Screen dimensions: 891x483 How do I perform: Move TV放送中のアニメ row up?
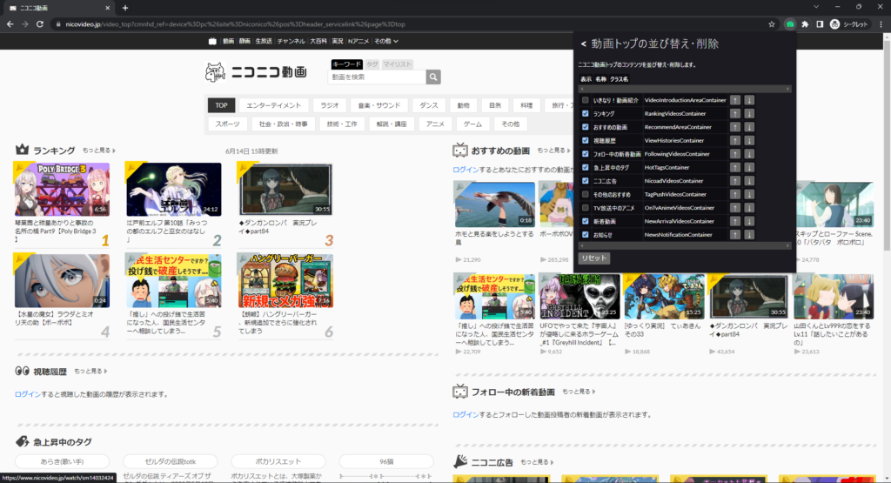pos(735,208)
